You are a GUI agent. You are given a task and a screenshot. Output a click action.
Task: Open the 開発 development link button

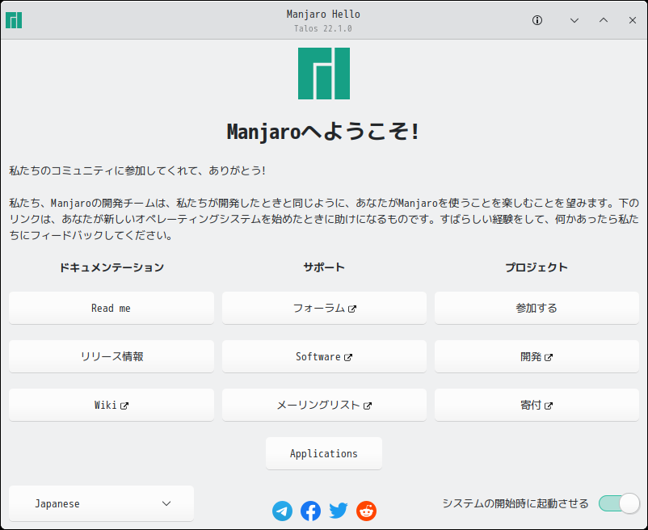[536, 356]
